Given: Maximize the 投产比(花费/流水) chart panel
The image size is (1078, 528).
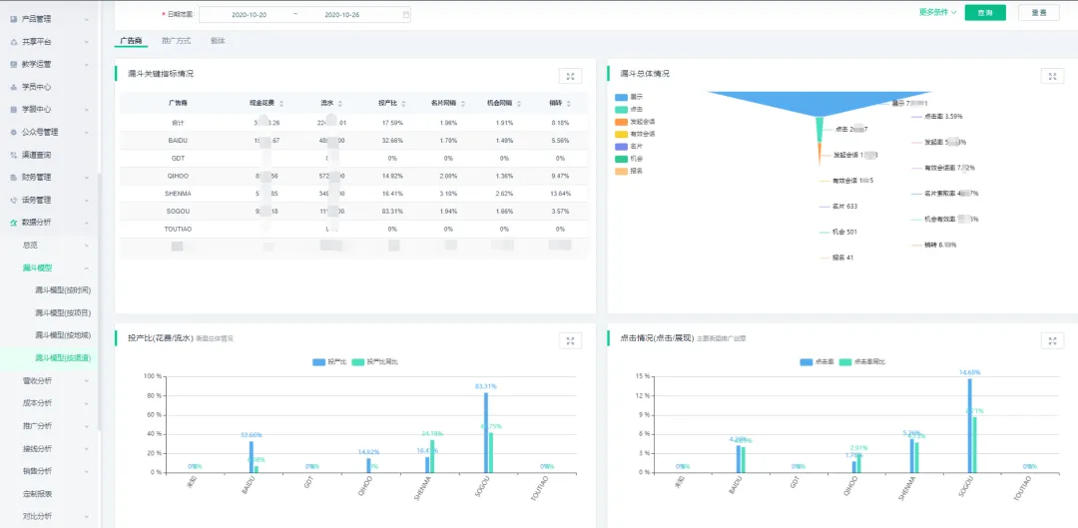Looking at the screenshot, I should point(570,340).
